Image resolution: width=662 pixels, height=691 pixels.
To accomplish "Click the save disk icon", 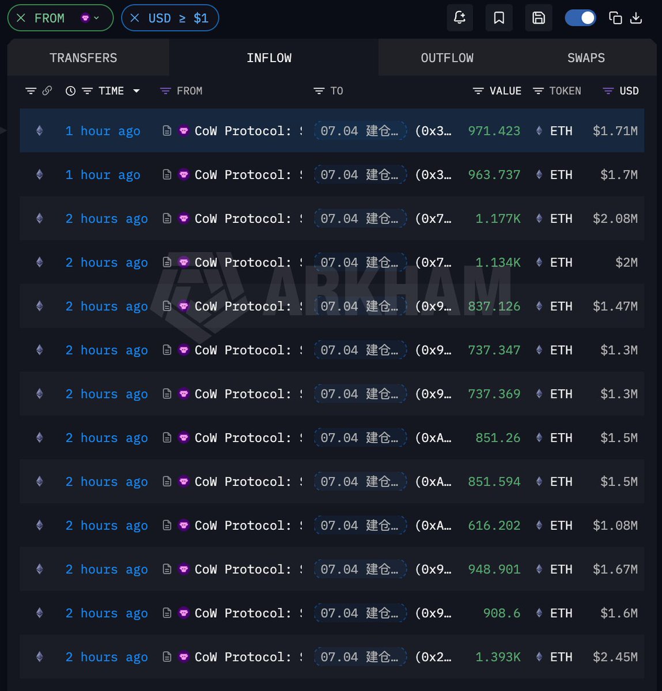I will pyautogui.click(x=539, y=18).
